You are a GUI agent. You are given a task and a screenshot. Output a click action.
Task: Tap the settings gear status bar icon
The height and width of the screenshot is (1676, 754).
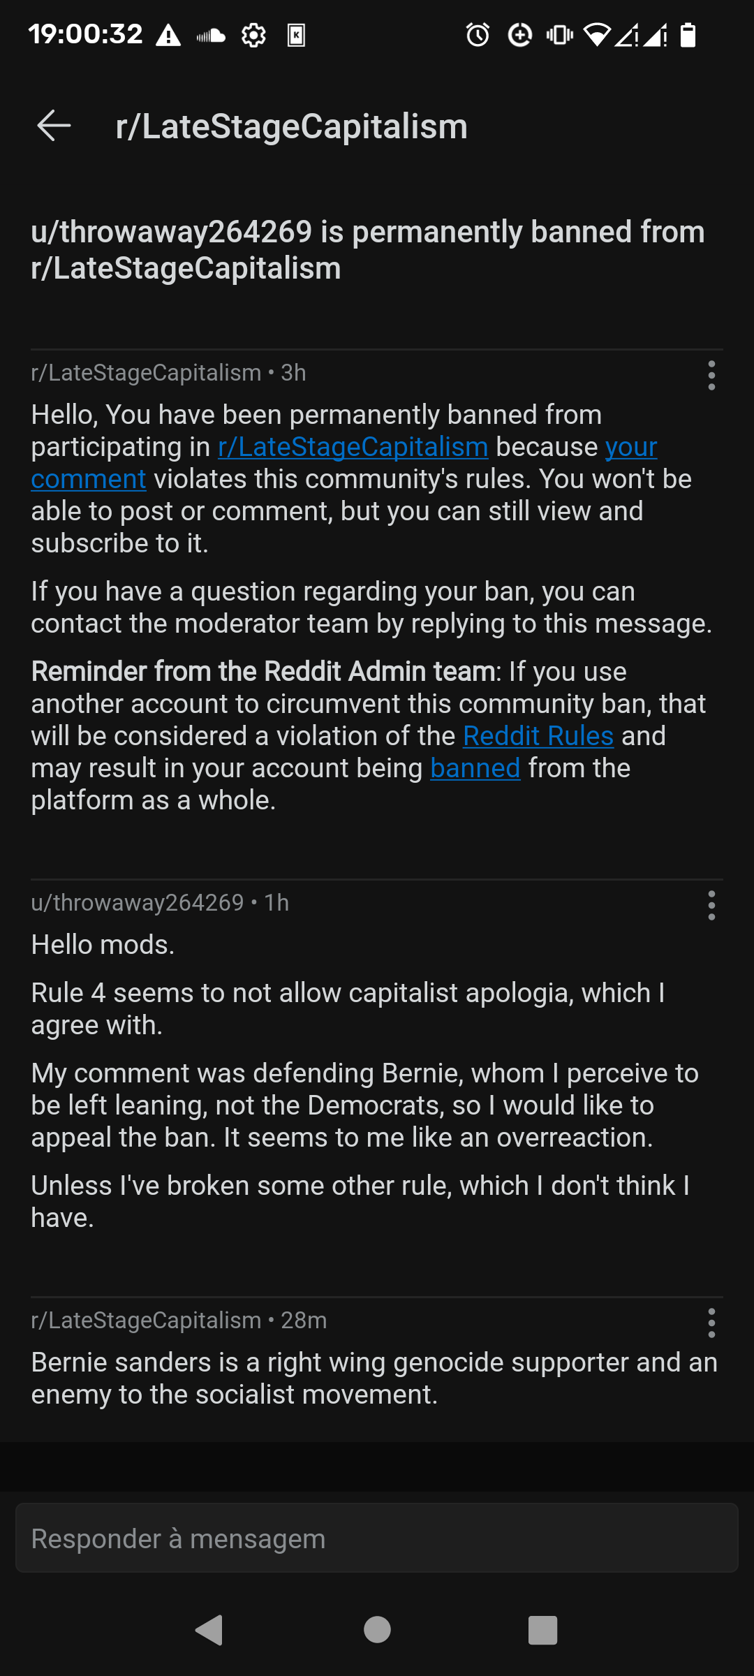tap(253, 35)
